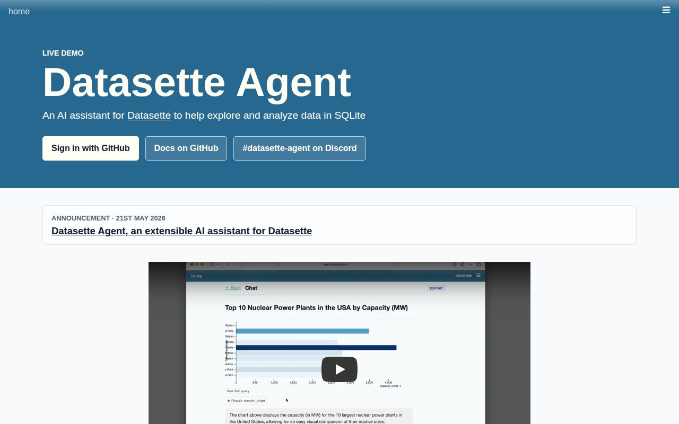Visit #datasette-agent on Discord
The width and height of the screenshot is (679, 424).
point(300,148)
